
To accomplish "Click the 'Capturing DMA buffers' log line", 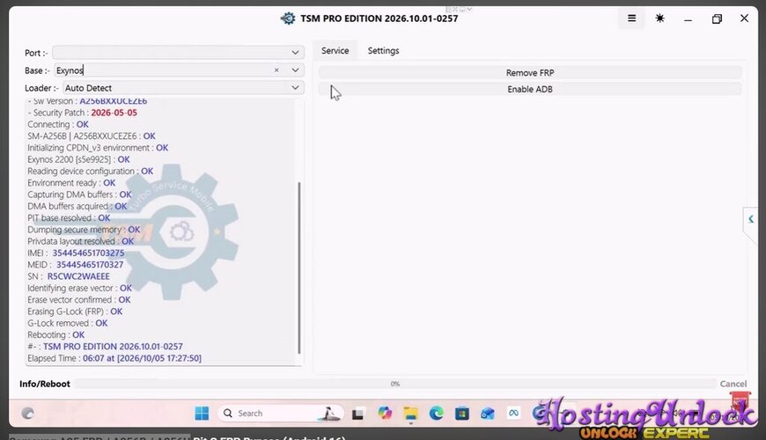I will 79,194.
